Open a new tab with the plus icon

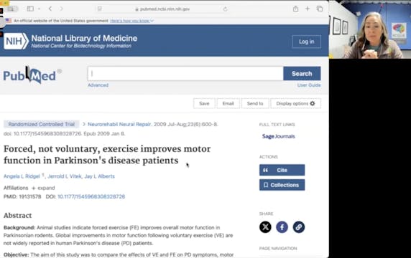point(308,9)
